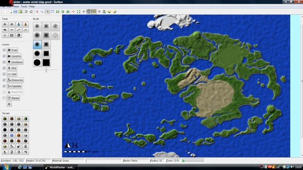The width and height of the screenshot is (303, 170).
Task: Select the Resources layer button
Action: pyautogui.click(x=15, y=80)
